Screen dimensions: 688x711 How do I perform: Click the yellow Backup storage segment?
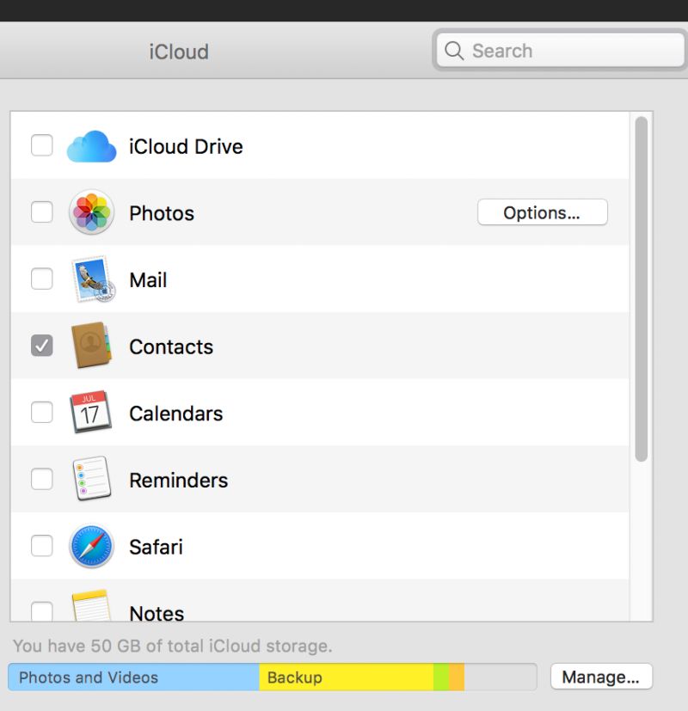click(346, 677)
